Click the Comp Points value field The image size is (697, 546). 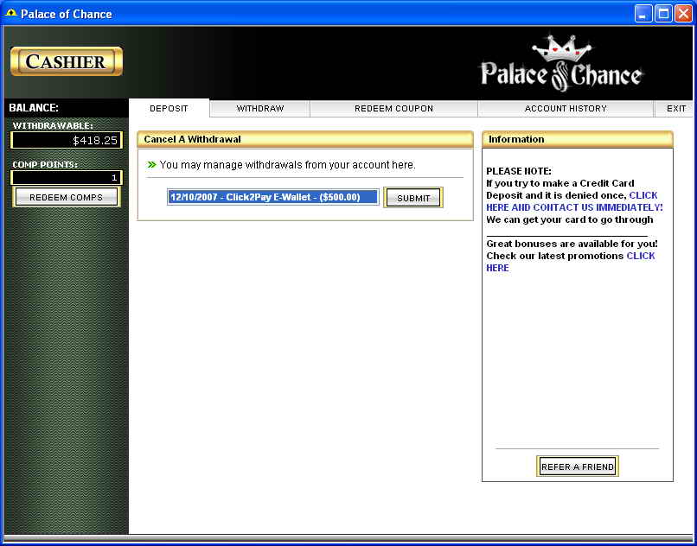pyautogui.click(x=67, y=178)
